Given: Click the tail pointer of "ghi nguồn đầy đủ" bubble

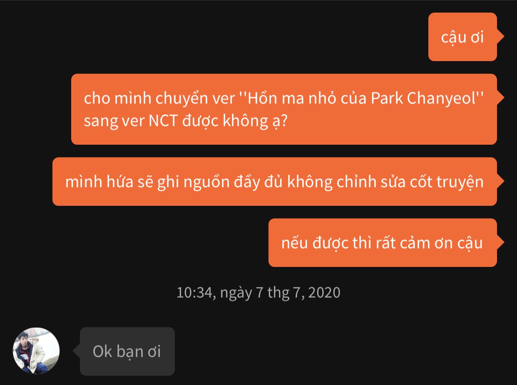Looking at the screenshot, I should [501, 181].
